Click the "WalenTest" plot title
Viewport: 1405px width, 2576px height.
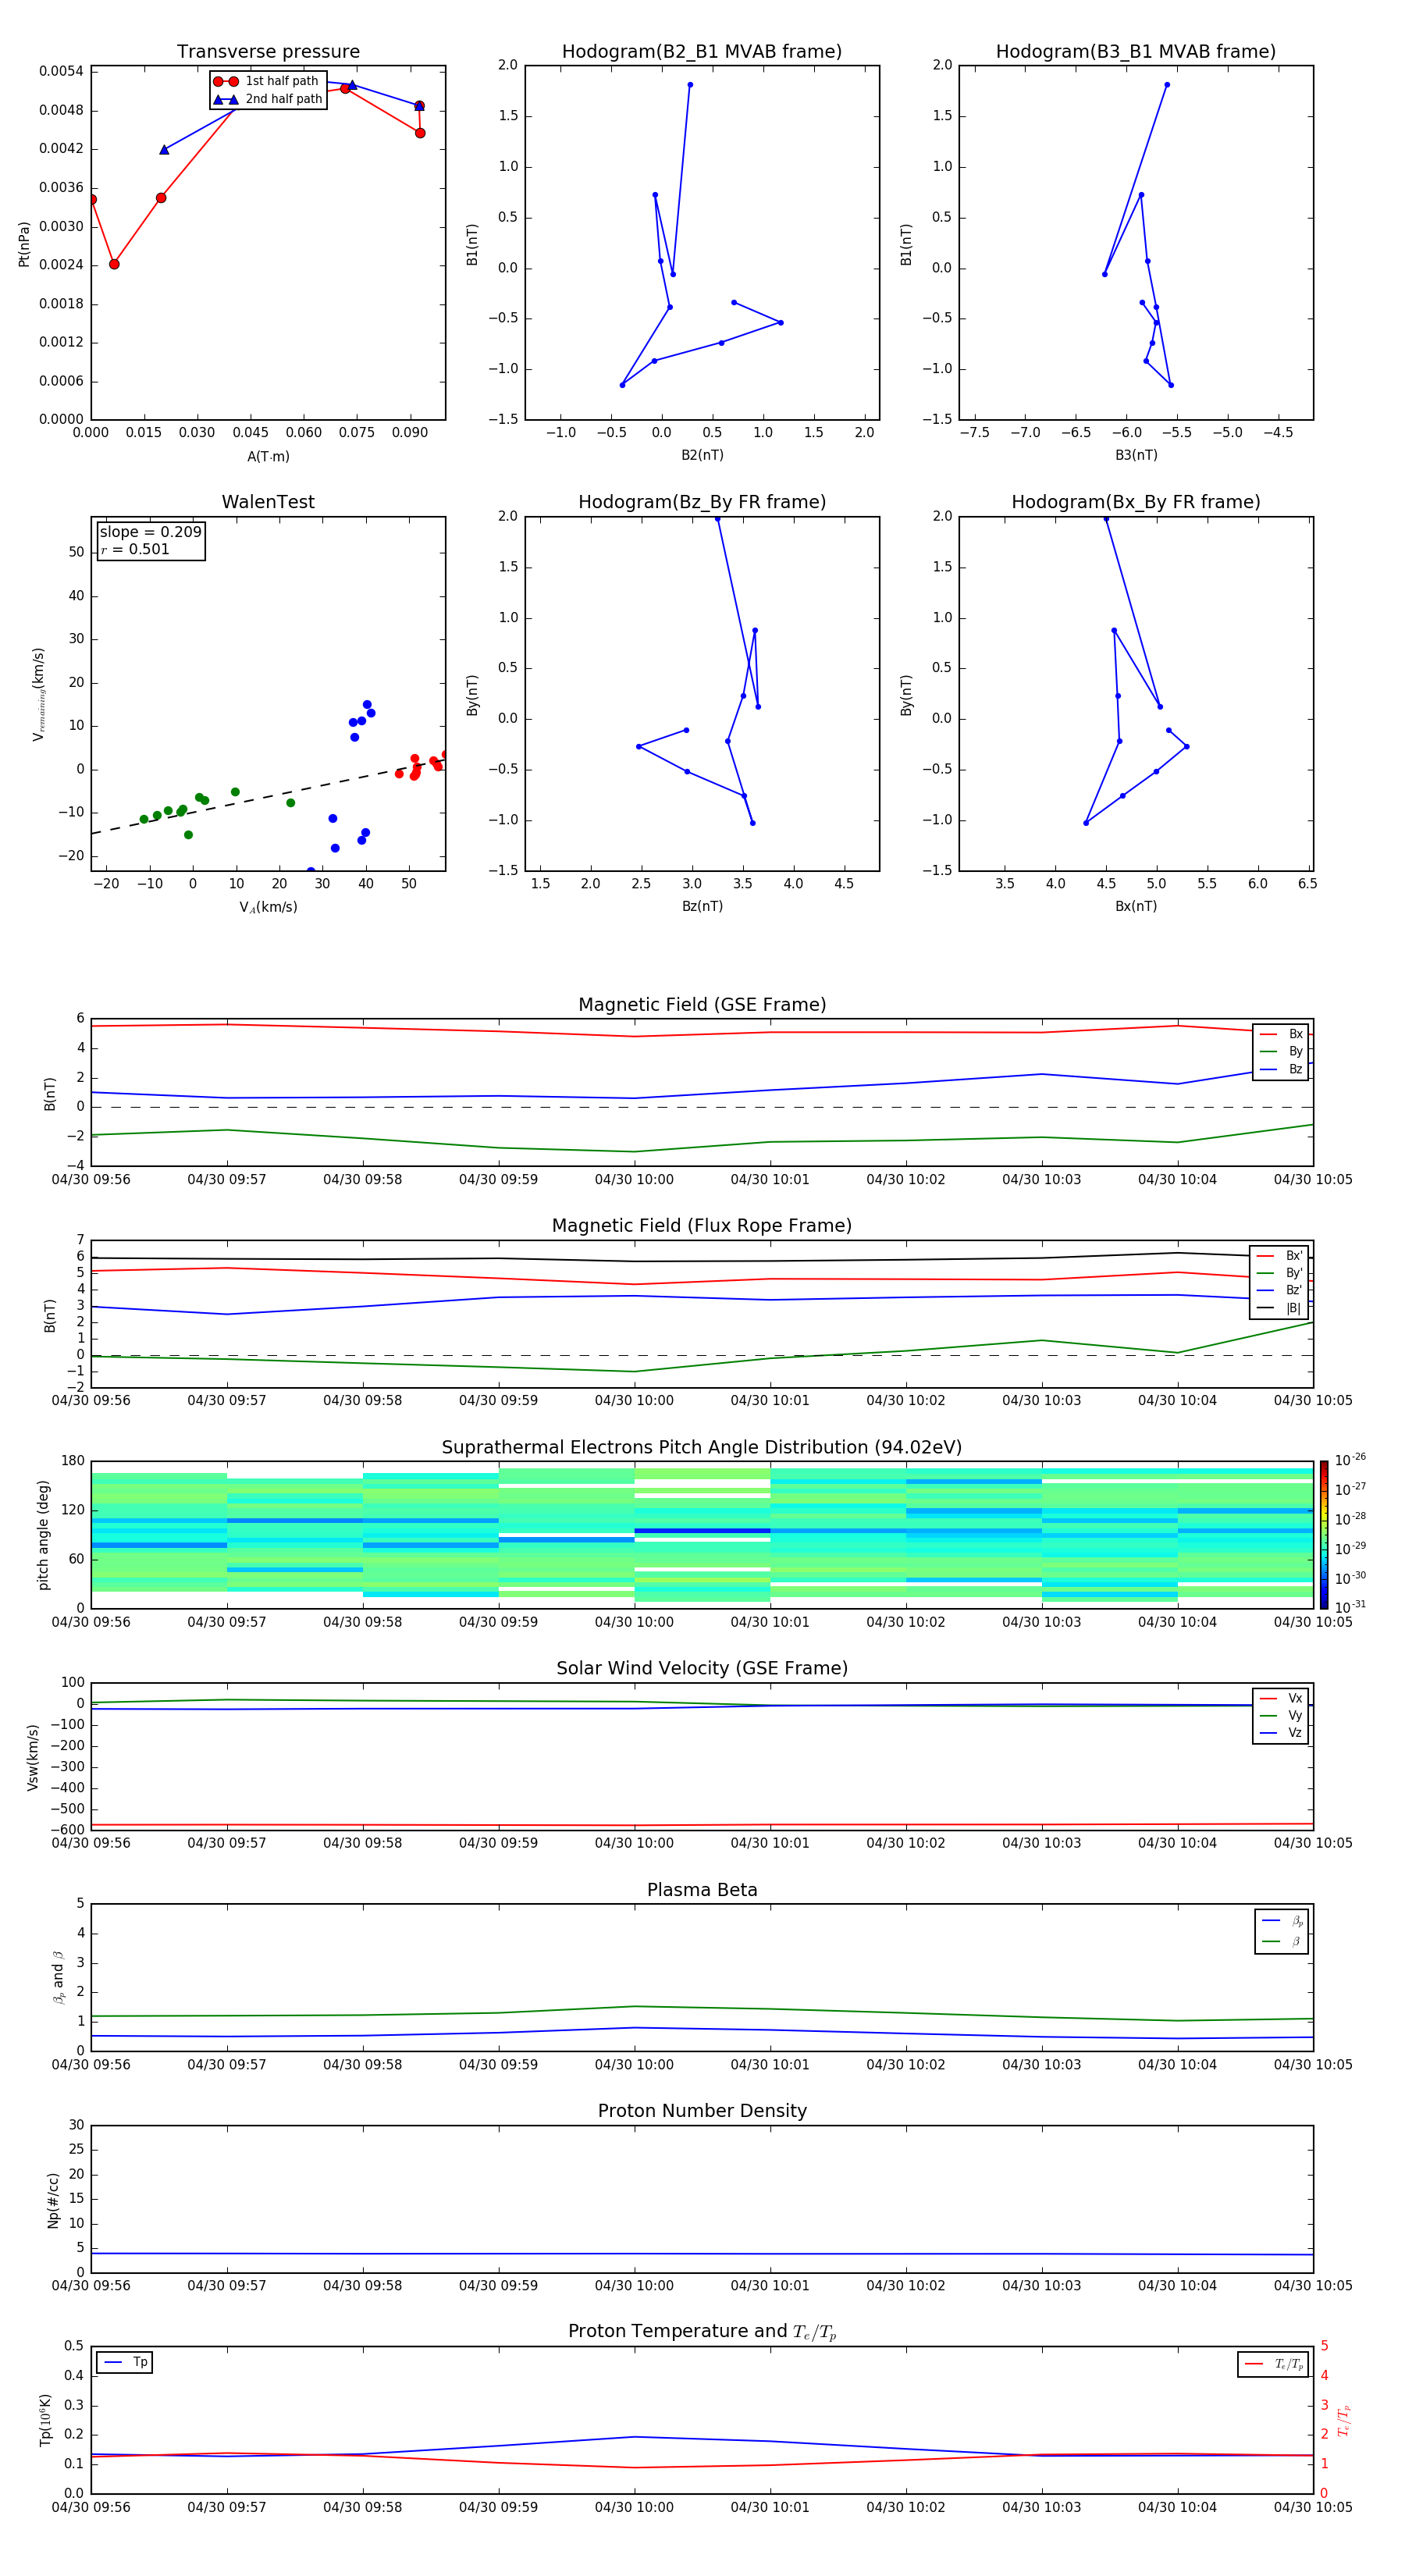tap(268, 502)
